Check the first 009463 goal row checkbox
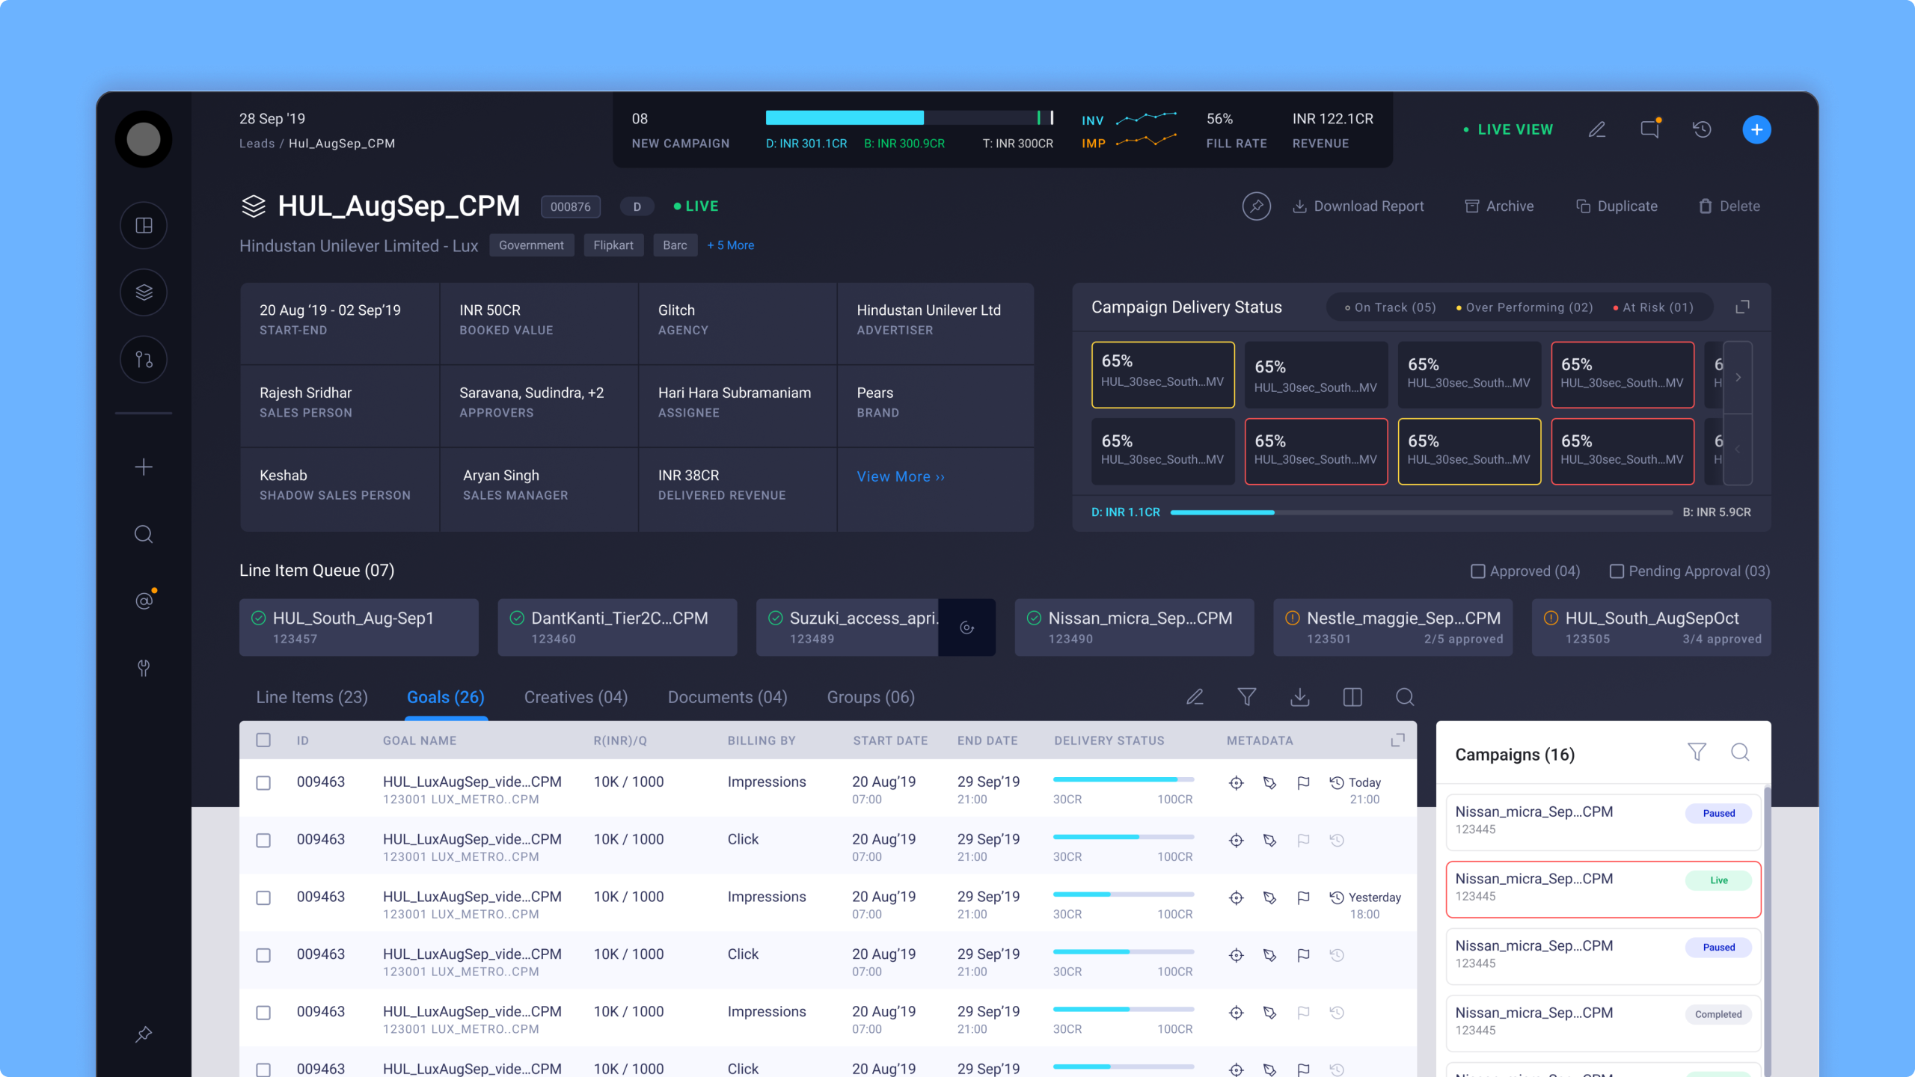The image size is (1915, 1077). [263, 782]
